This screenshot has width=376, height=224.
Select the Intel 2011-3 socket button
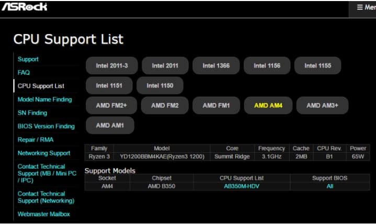112,65
